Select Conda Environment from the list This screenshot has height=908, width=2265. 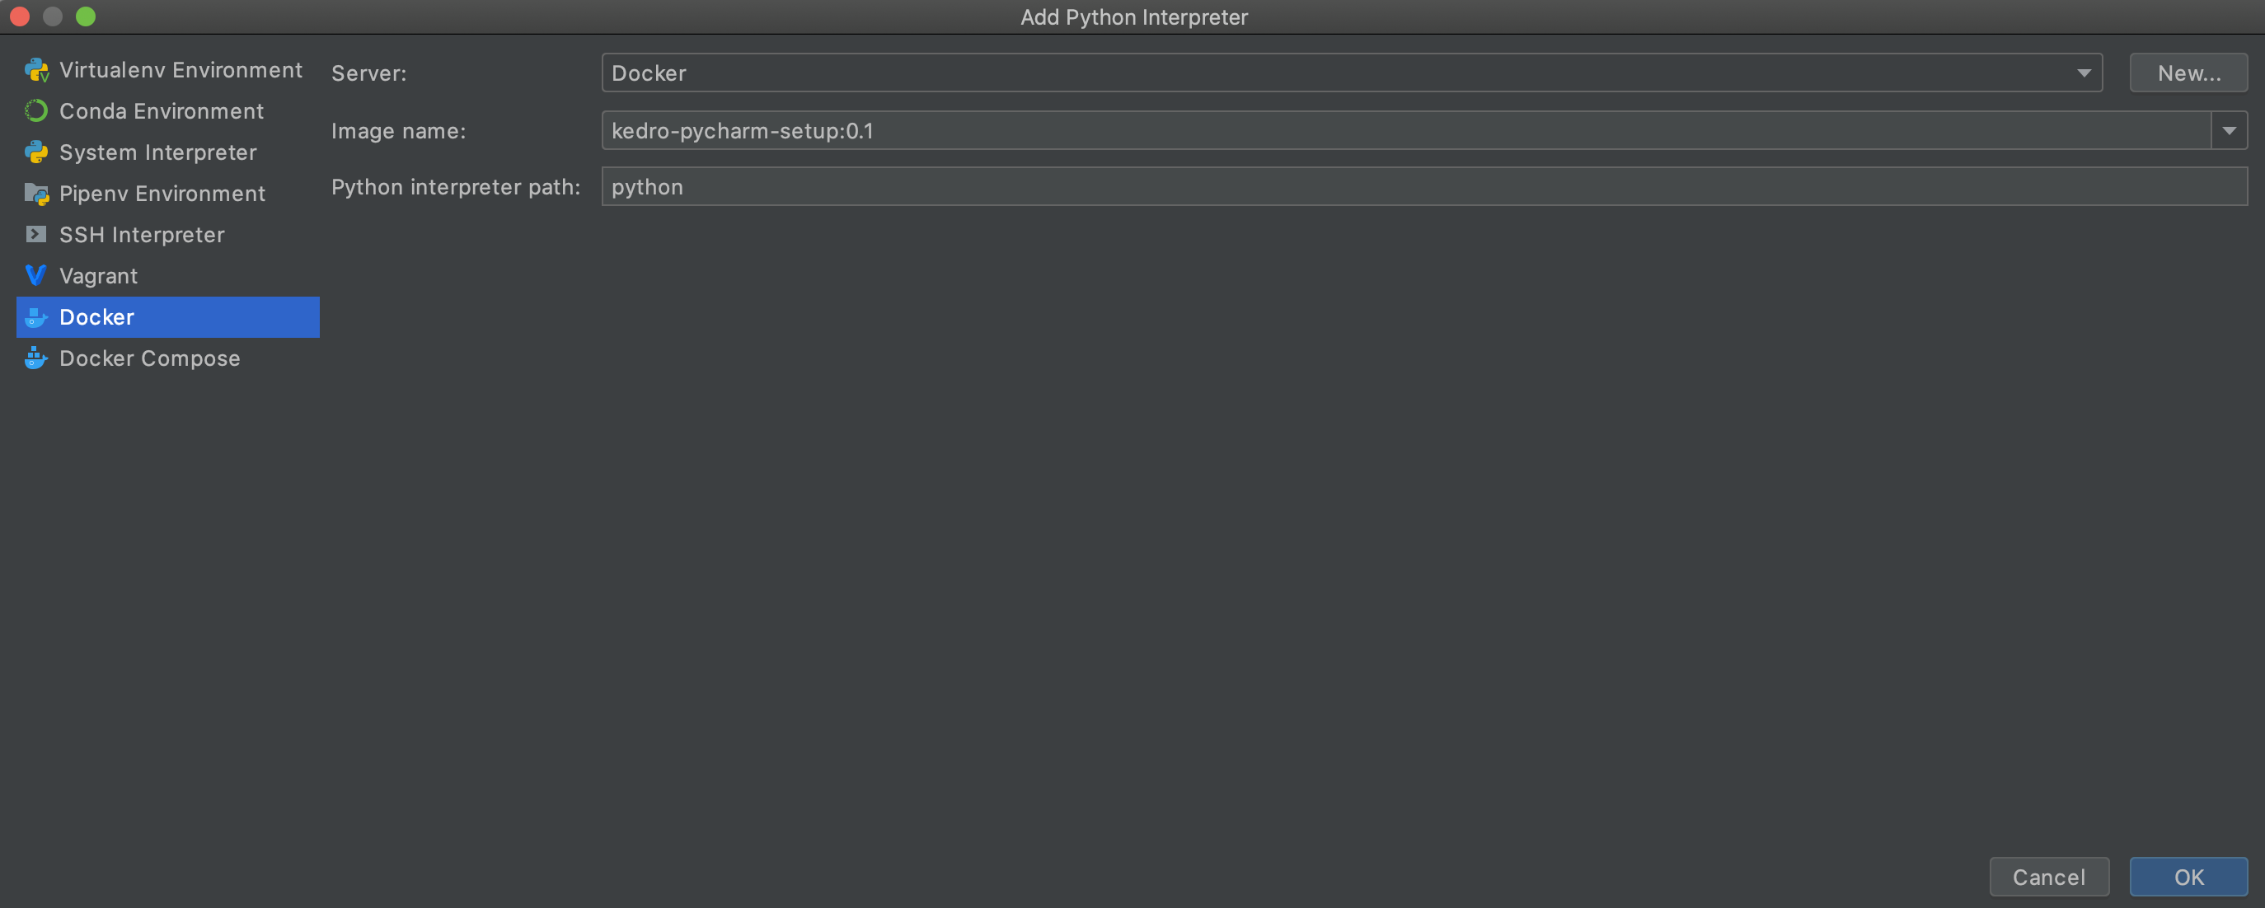(161, 110)
